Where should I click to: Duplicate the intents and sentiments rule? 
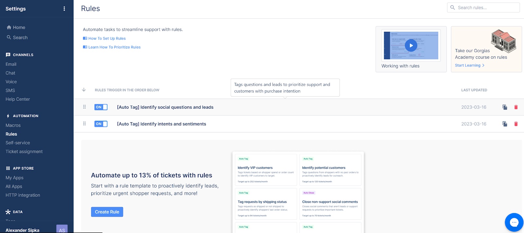[x=505, y=124]
